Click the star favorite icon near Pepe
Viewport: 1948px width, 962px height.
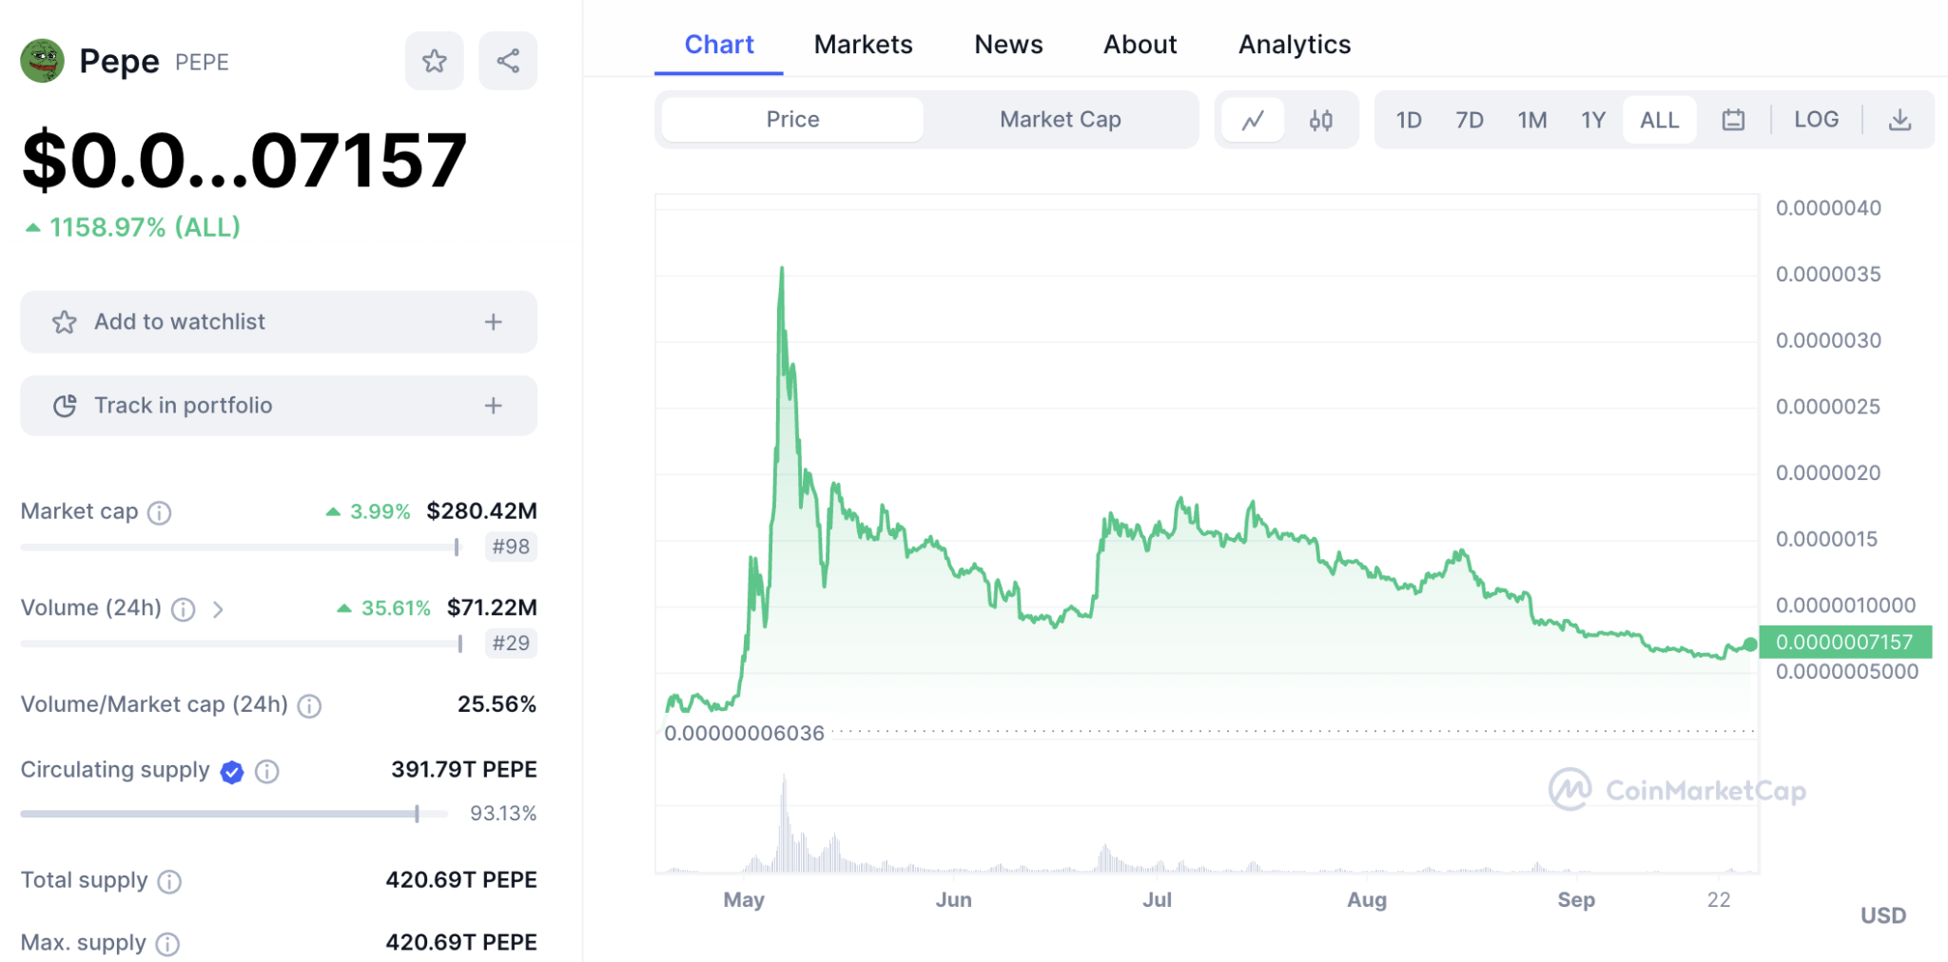(434, 60)
